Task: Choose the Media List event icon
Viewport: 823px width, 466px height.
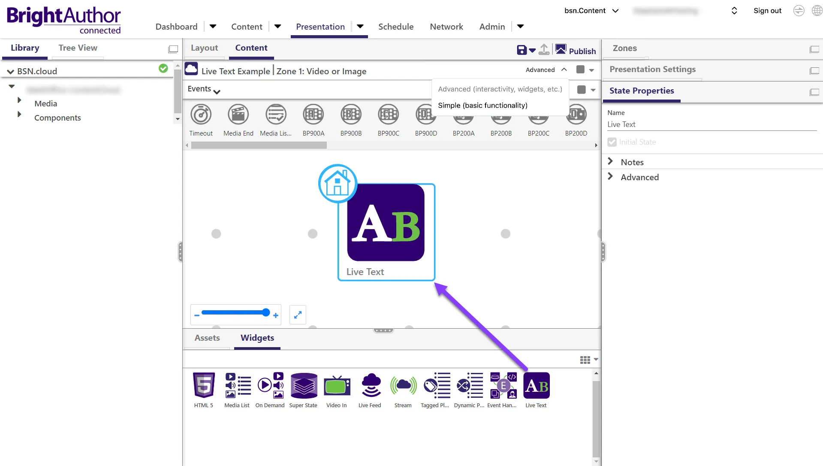Action: 276,115
